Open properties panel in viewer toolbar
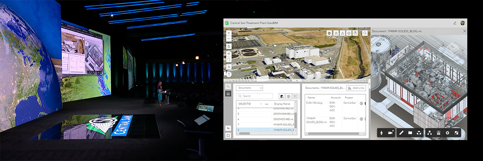 439,133
